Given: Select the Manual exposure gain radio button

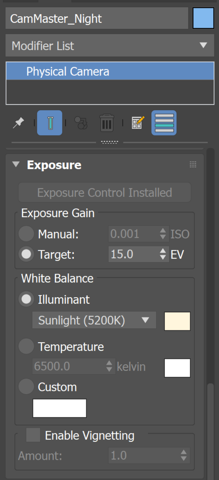Looking at the screenshot, I should (26, 234).
